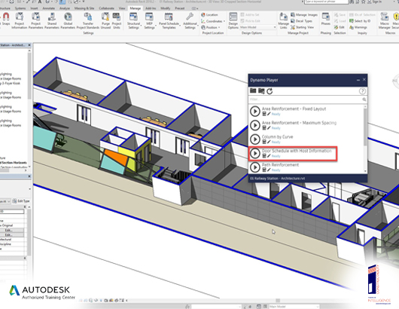This screenshot has height=309, width=399.
Task: Switch to the Collaborate ribbon tab
Action: [x=107, y=8]
